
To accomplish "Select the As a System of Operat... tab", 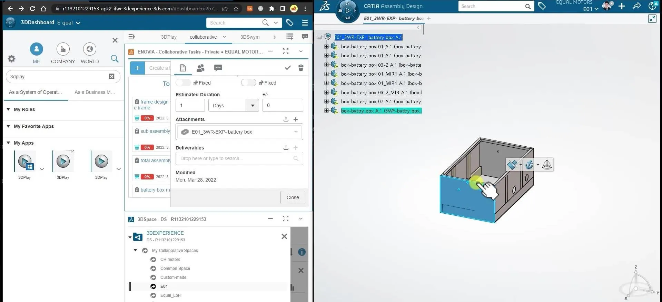I will [36, 92].
